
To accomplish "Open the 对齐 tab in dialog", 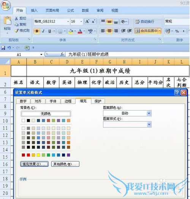I will [x=38, y=101].
